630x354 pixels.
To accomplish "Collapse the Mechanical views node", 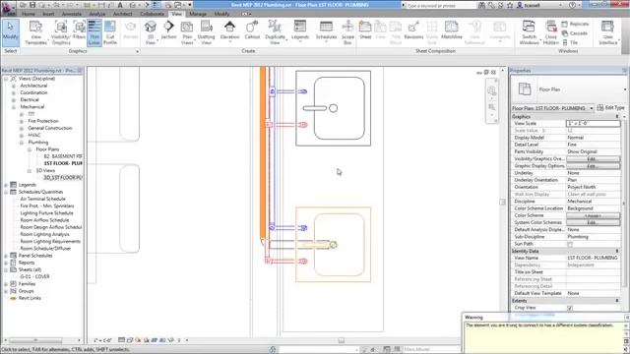I will (x=14, y=107).
